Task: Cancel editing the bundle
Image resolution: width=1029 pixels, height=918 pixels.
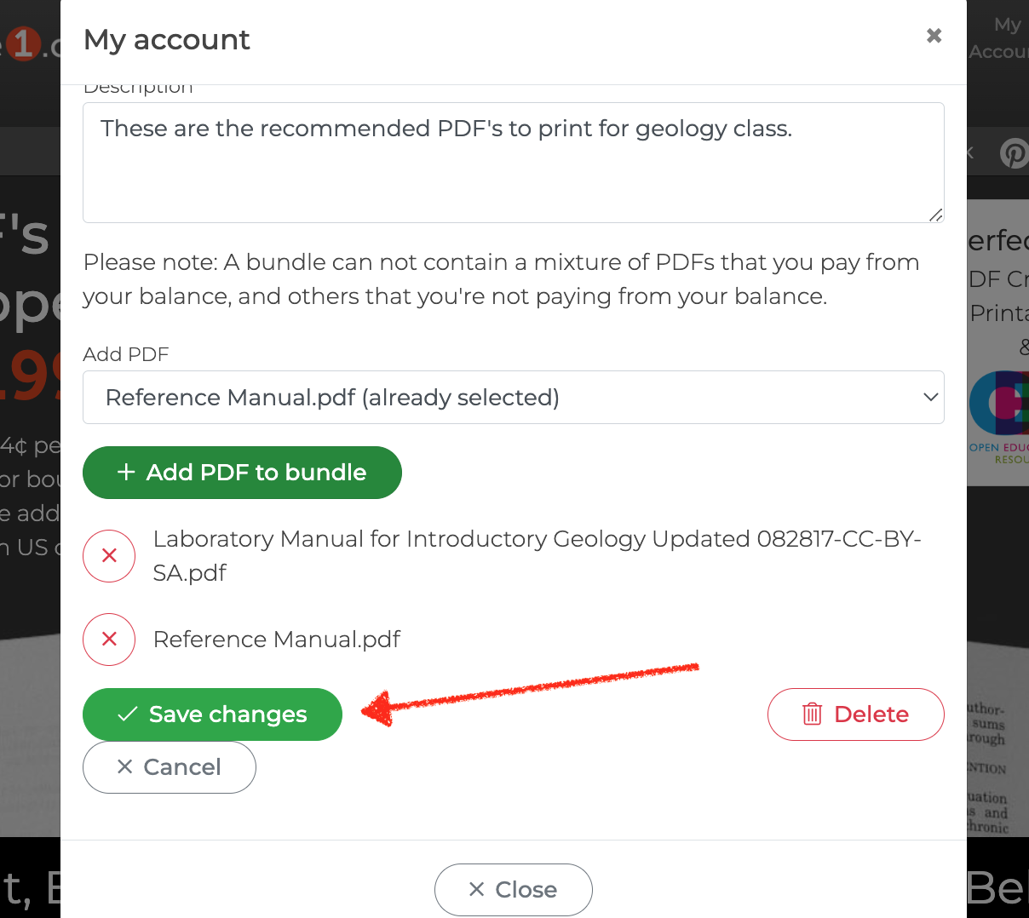Action: point(170,767)
